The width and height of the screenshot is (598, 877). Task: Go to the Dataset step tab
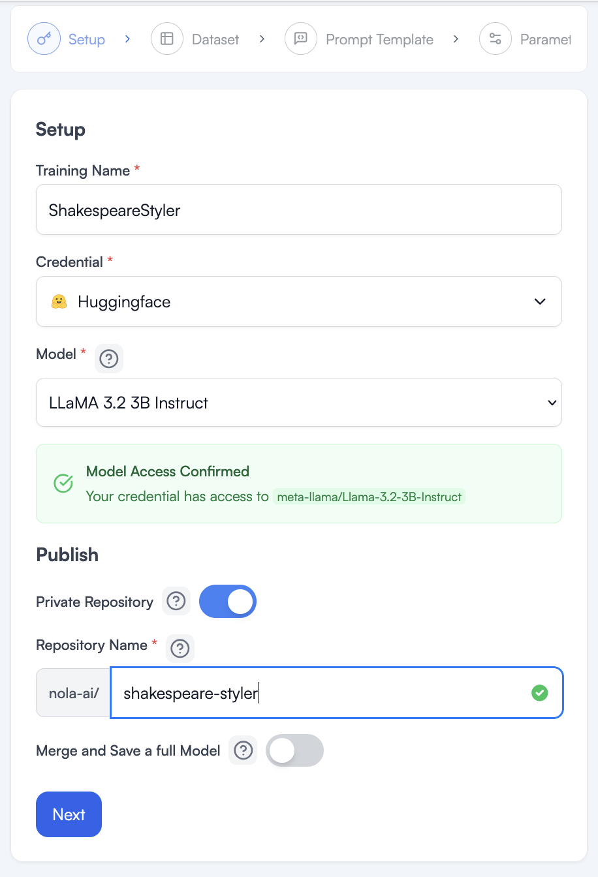[x=215, y=40]
